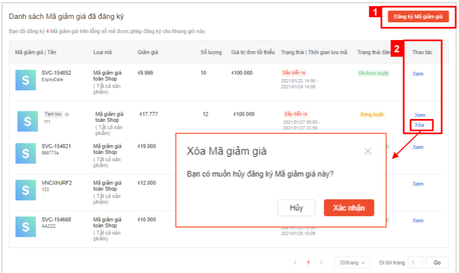Screen dimensions: 459x273
Task: Select page number 1 in pagination
Action: coord(308,262)
